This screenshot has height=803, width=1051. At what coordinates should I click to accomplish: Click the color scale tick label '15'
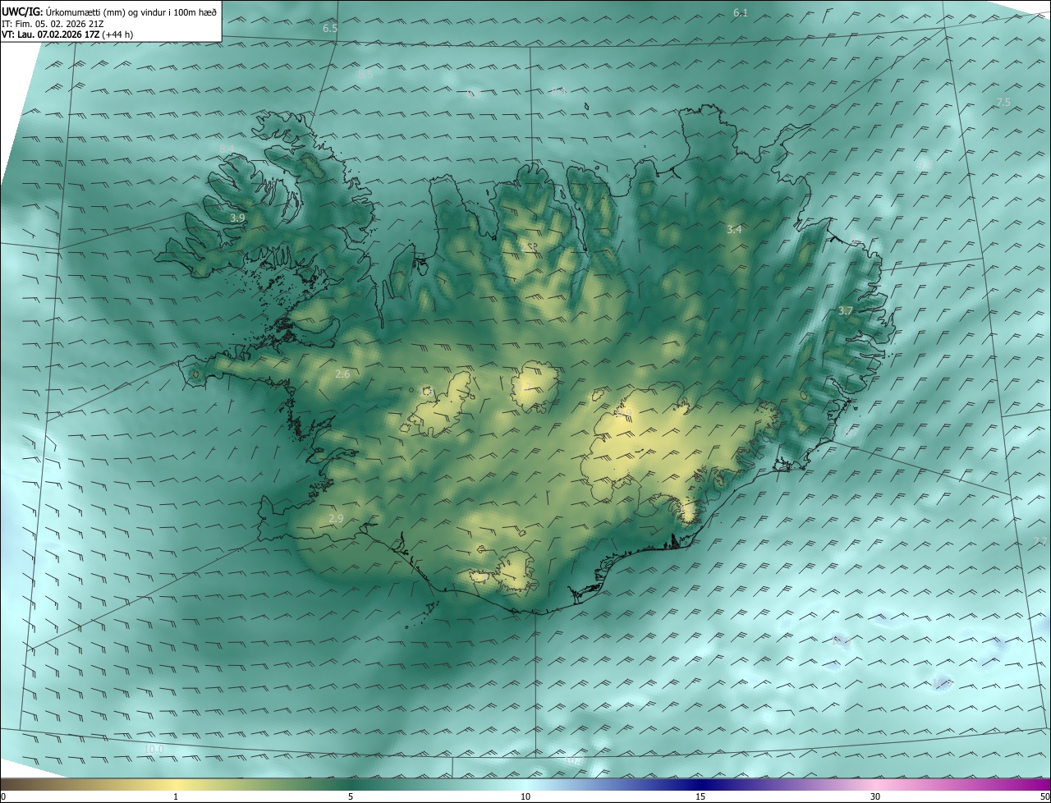700,796
